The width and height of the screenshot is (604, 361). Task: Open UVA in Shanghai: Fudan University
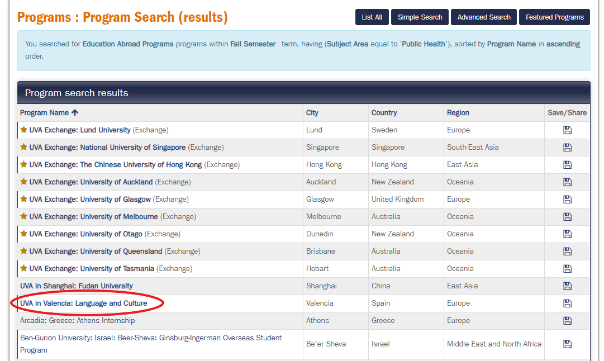point(77,286)
